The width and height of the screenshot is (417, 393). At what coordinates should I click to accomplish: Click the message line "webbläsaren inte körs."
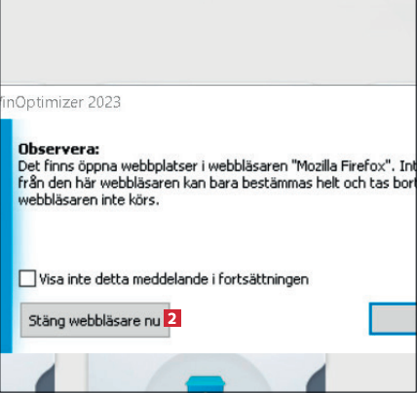(x=89, y=199)
